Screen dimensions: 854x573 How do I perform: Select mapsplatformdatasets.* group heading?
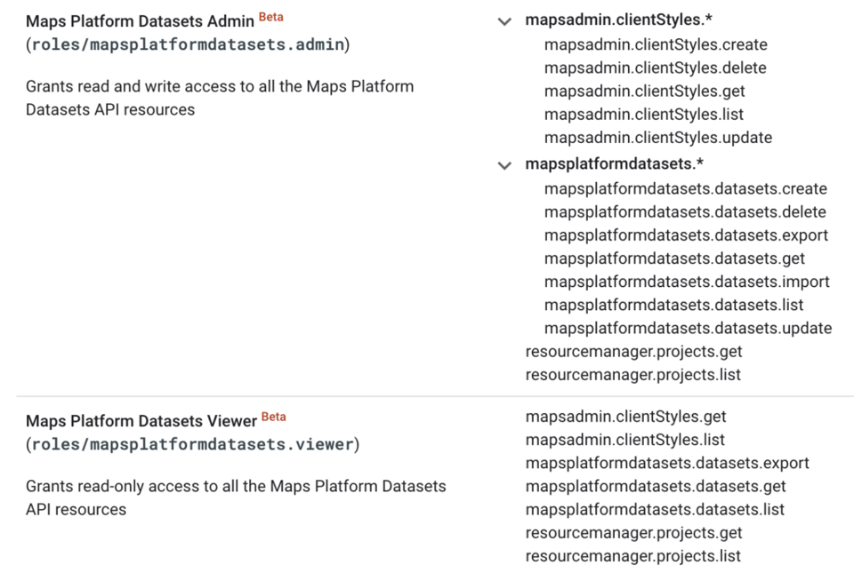pyautogui.click(x=615, y=163)
